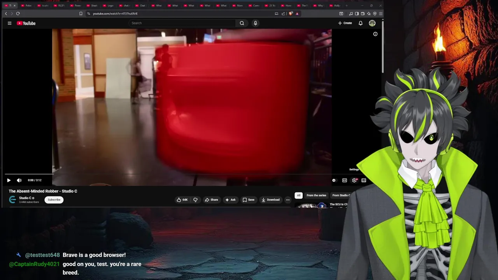Focus the YouTube search field

(182, 23)
